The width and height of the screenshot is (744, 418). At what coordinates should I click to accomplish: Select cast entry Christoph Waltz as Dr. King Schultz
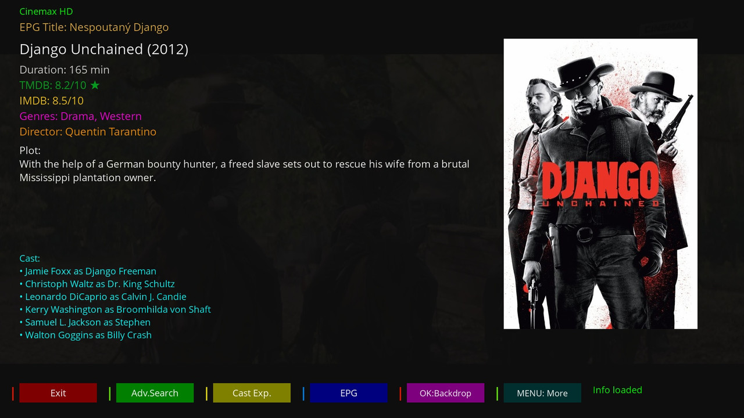click(97, 284)
